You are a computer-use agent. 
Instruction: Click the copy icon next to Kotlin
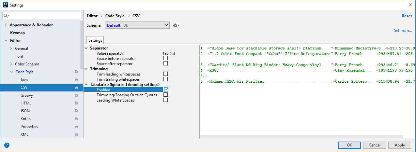[76, 119]
